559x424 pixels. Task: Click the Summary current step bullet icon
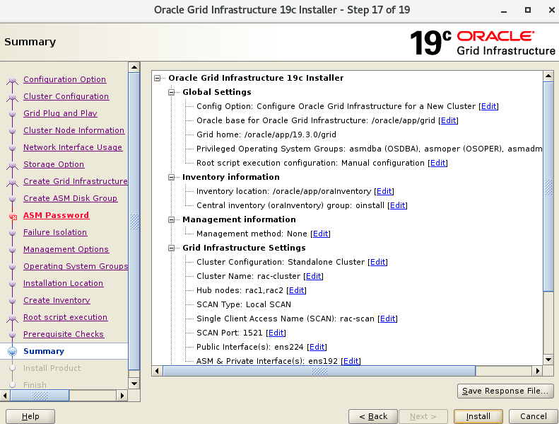click(12, 351)
